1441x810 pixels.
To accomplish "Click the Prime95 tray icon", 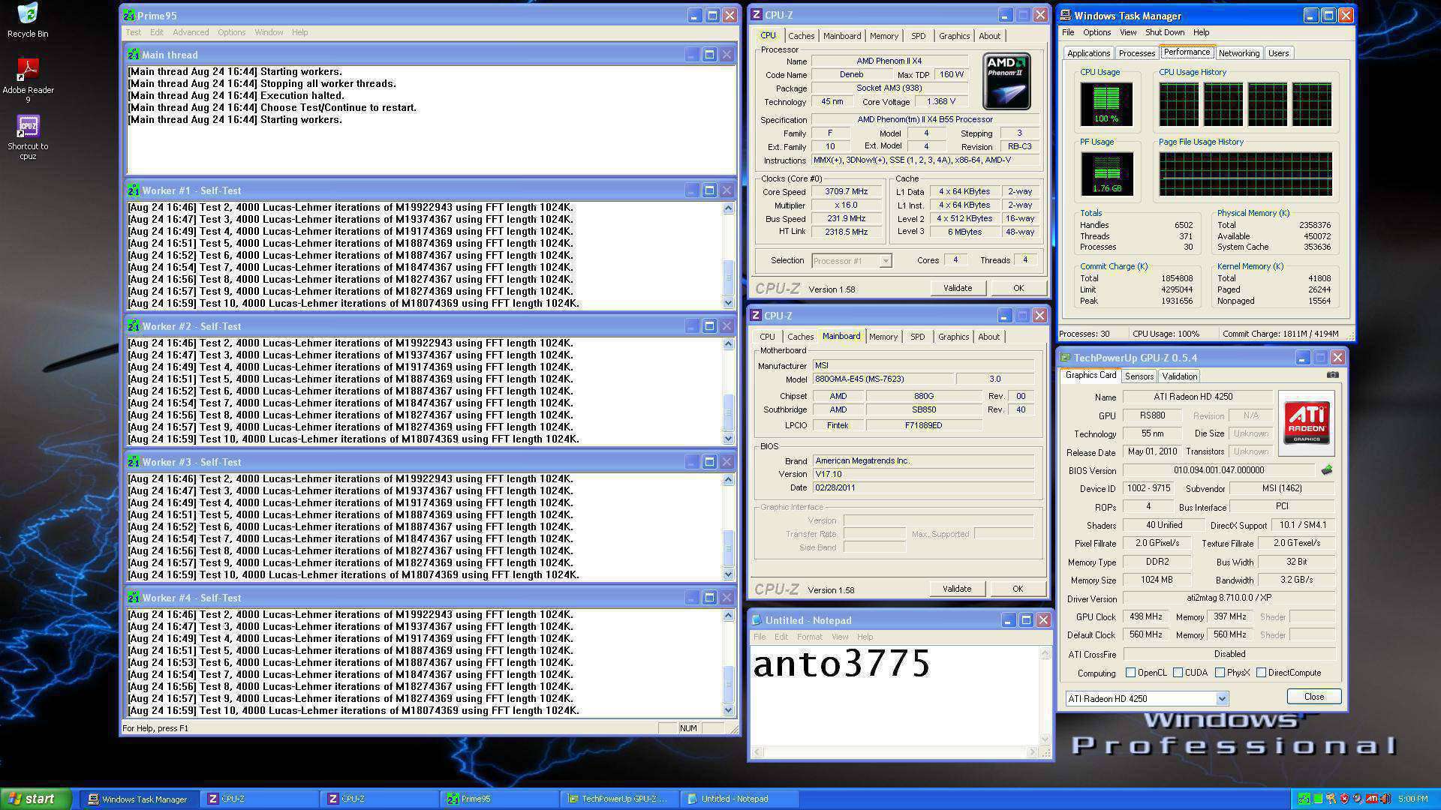I will [x=1304, y=799].
